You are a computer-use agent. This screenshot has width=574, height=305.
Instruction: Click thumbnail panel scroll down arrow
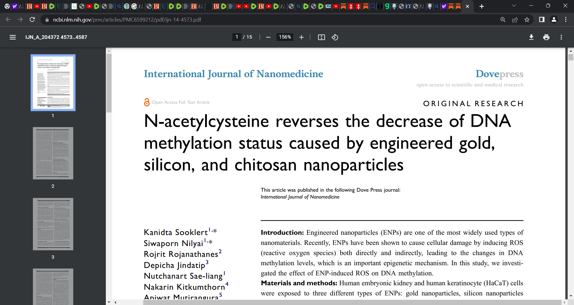pyautogui.click(x=109, y=302)
